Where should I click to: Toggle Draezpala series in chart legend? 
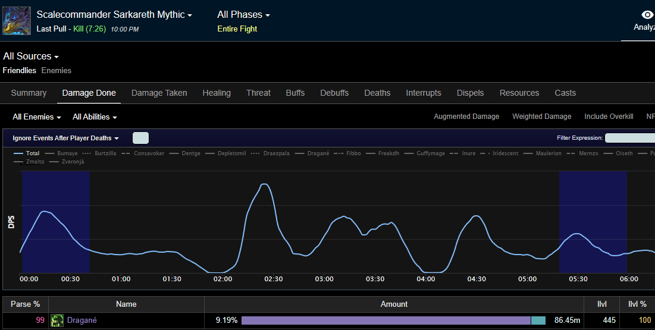point(270,153)
